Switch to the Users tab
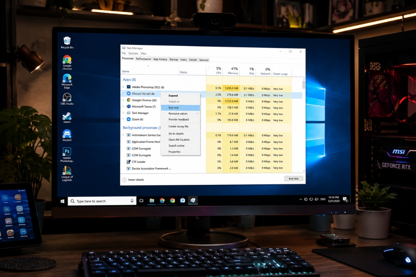The width and height of the screenshot is (416, 277). coord(184,60)
